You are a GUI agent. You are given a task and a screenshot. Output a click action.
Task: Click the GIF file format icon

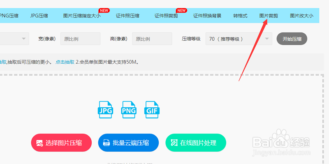point(152,110)
